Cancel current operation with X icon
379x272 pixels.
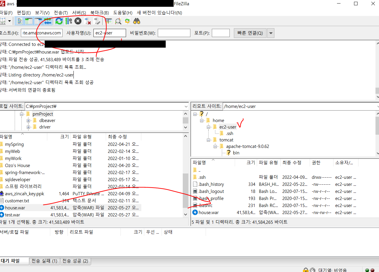pos(78,21)
